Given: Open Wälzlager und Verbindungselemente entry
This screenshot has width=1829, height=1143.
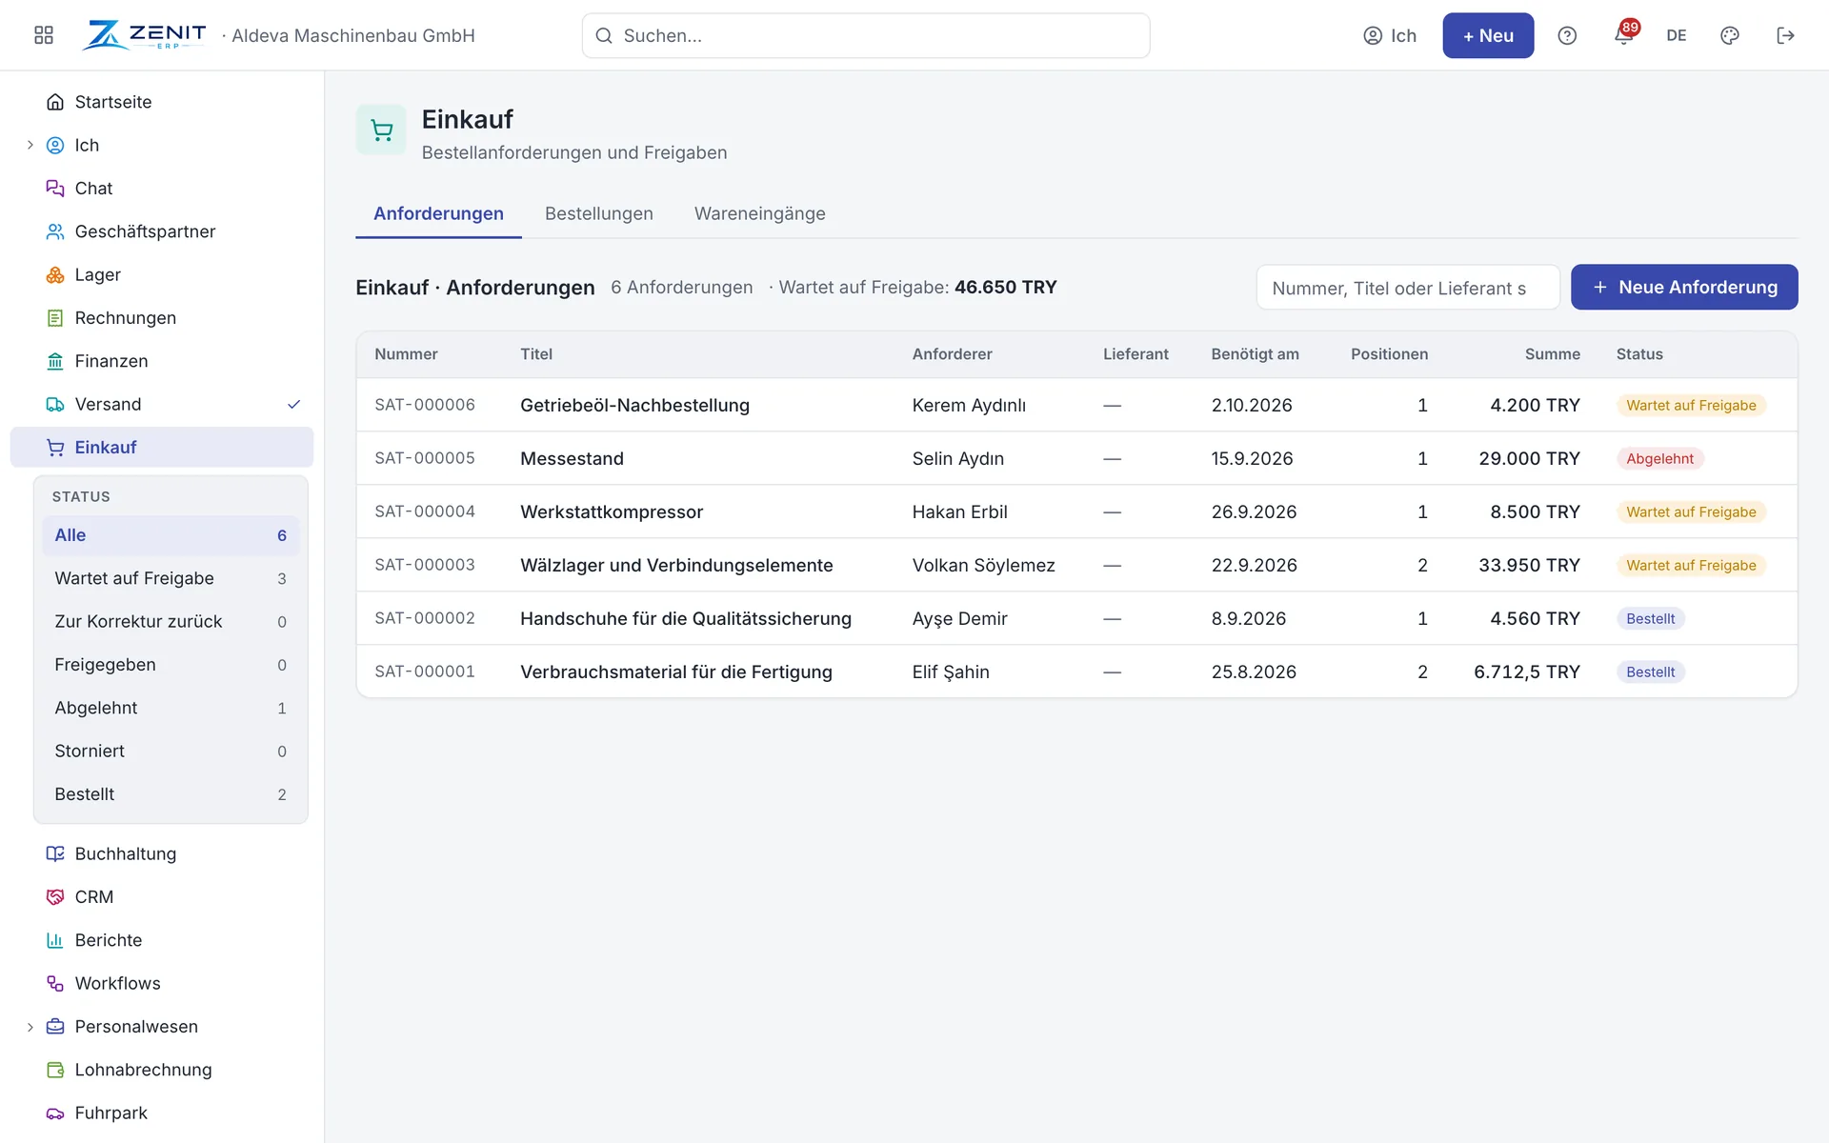Looking at the screenshot, I should 1076,565.
